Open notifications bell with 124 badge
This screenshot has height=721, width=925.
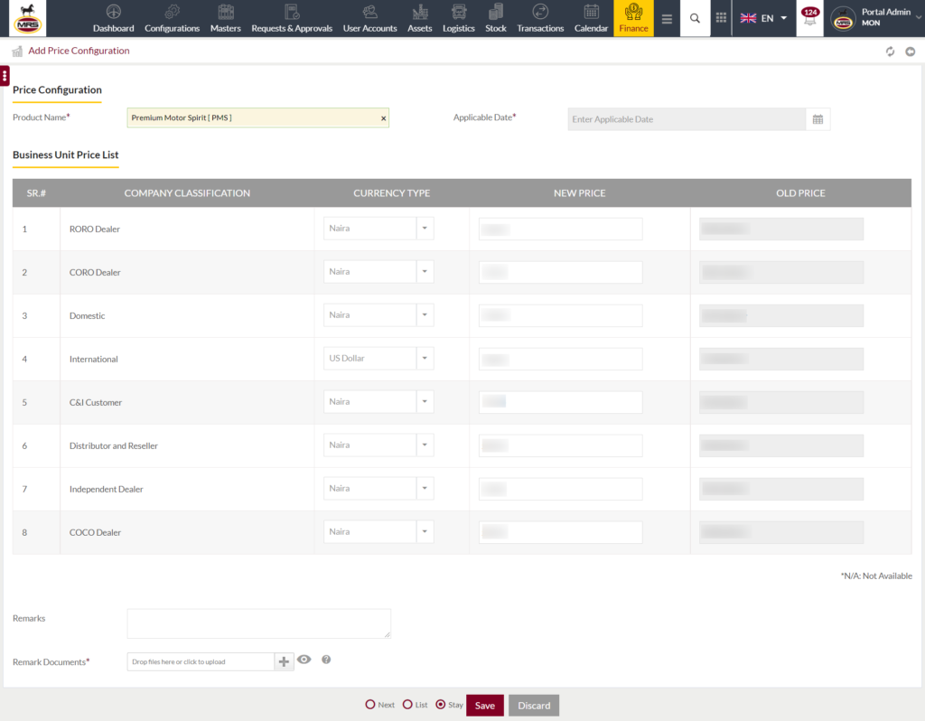[x=810, y=17]
